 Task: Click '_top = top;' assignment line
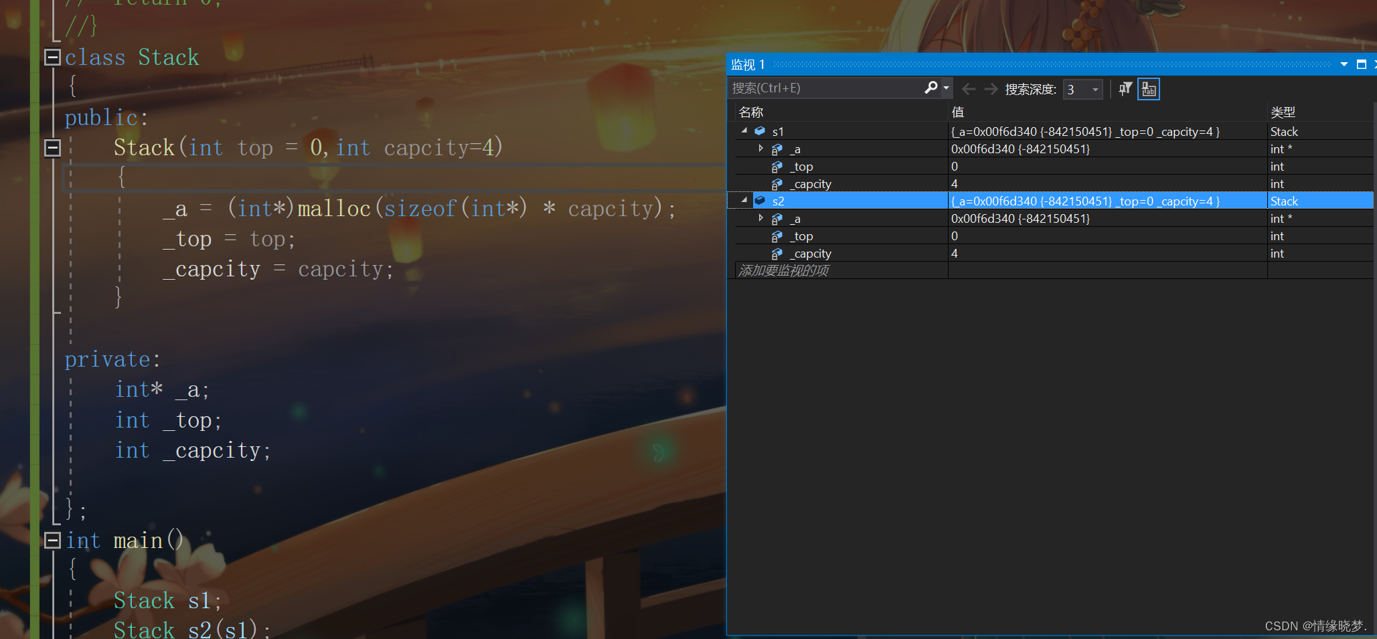point(228,240)
